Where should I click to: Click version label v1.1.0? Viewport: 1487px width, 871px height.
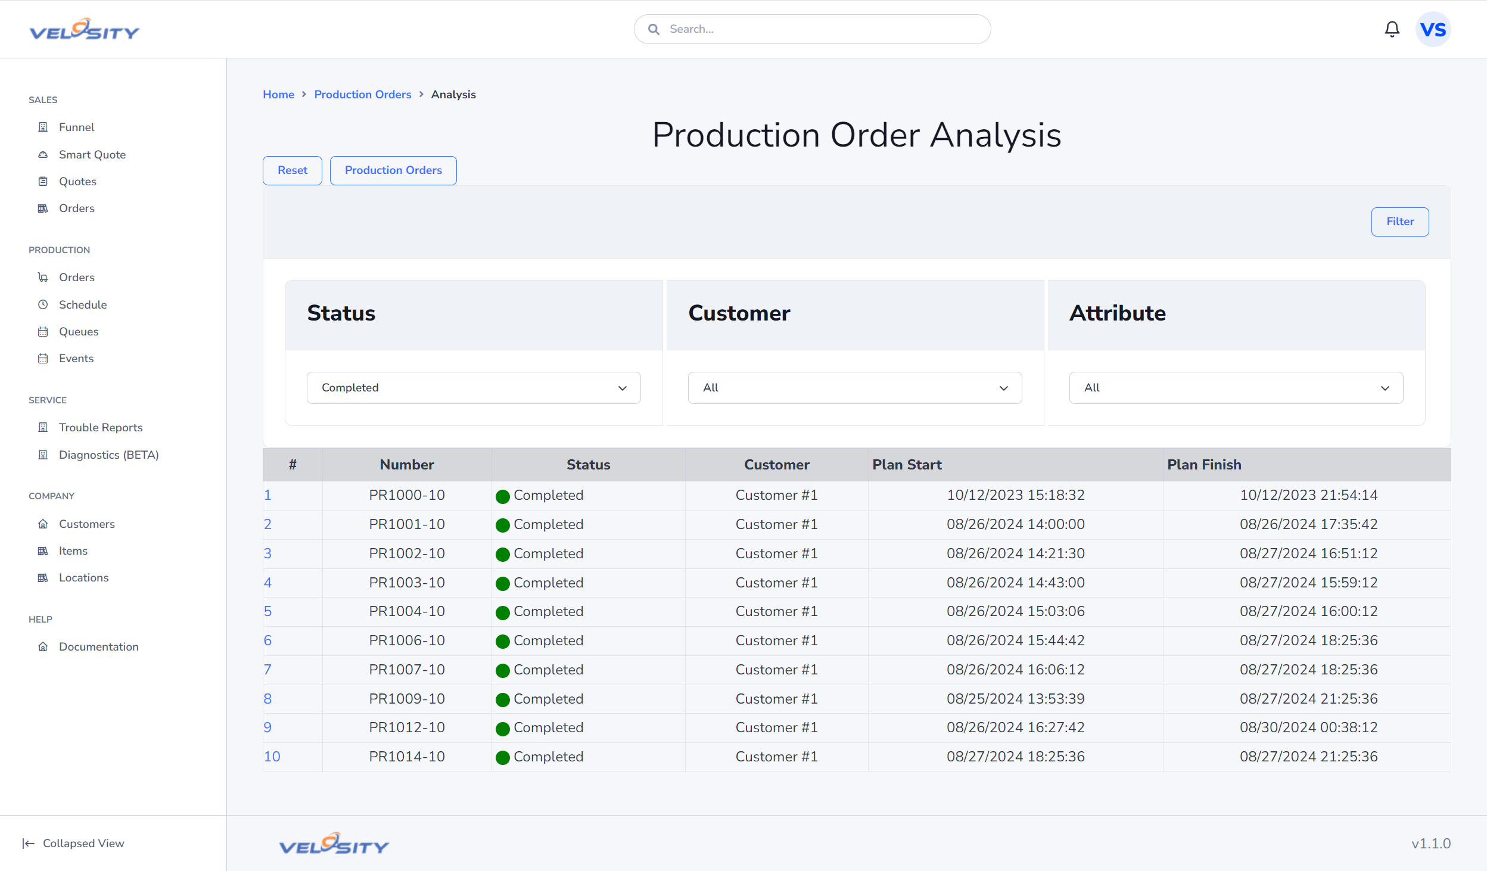[x=1431, y=844]
